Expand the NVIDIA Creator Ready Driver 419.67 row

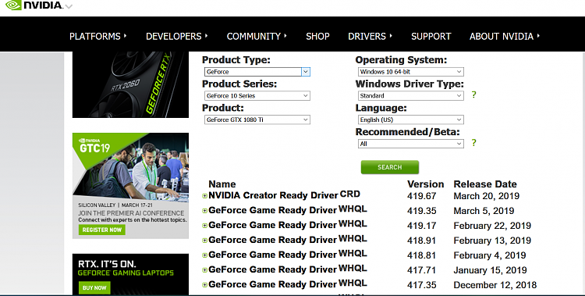204,196
